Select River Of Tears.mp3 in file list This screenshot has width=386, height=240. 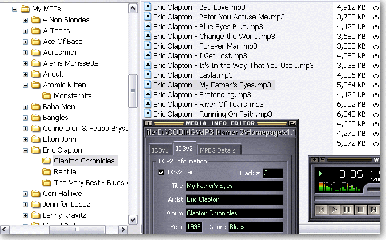click(208, 105)
